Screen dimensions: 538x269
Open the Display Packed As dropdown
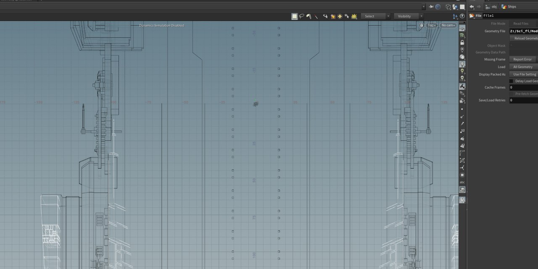(523, 74)
